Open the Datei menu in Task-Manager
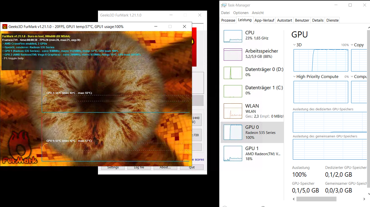 226,13
